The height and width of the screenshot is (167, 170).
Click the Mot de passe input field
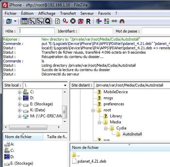click(x=156, y=31)
